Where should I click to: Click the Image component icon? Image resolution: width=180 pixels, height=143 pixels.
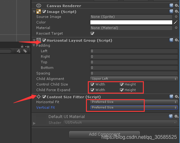(39, 11)
